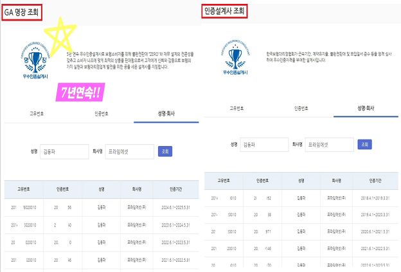Click the trophy logo in GA 명장 조회 panel
Viewport: 401px width, 272px height.
[x=35, y=60]
